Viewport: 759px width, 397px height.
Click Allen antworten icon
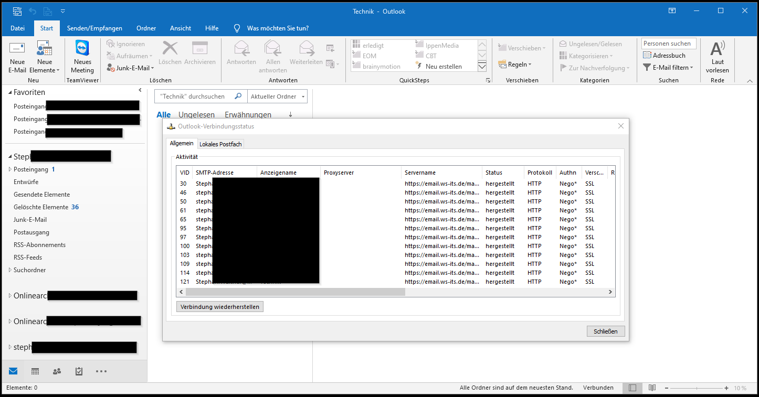click(x=273, y=57)
